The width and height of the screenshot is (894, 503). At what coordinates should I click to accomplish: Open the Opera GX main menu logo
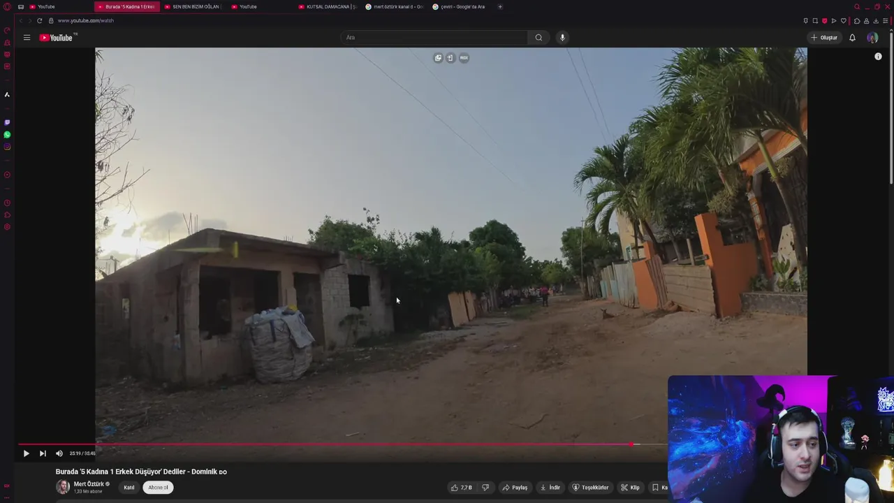tap(7, 7)
